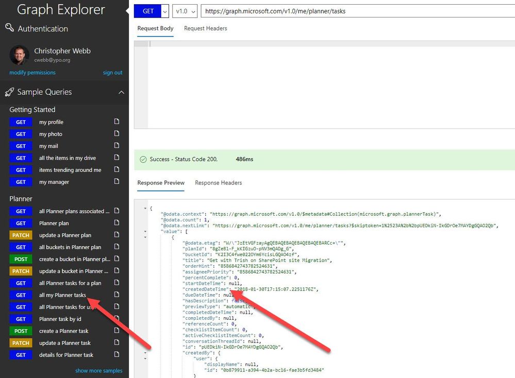The image size is (515, 378).
Task: Open docs icon for Planner plan query
Action: point(117,222)
